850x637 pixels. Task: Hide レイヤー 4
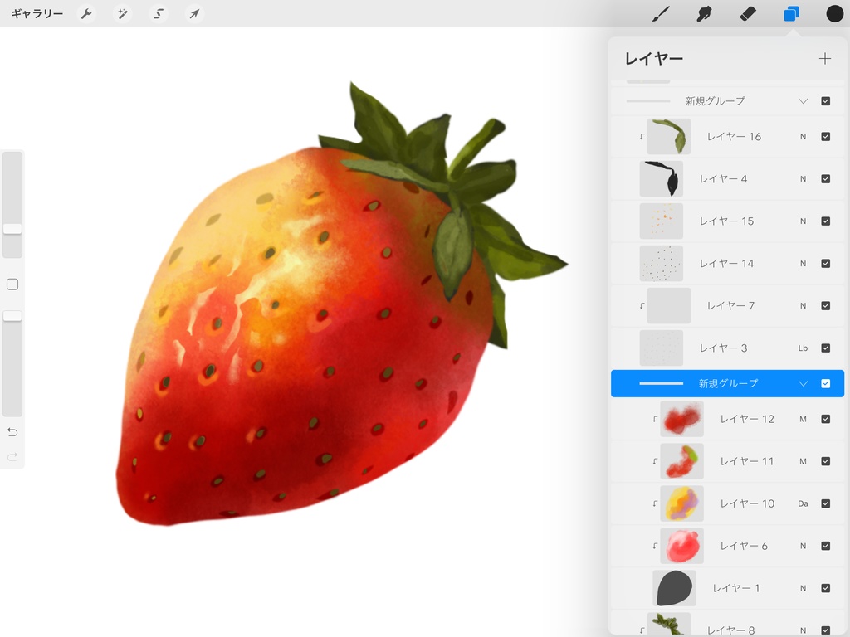[826, 179]
